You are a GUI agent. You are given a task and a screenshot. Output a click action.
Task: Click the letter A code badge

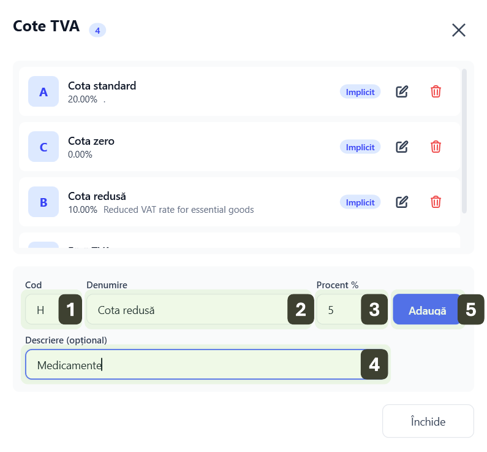tap(43, 91)
